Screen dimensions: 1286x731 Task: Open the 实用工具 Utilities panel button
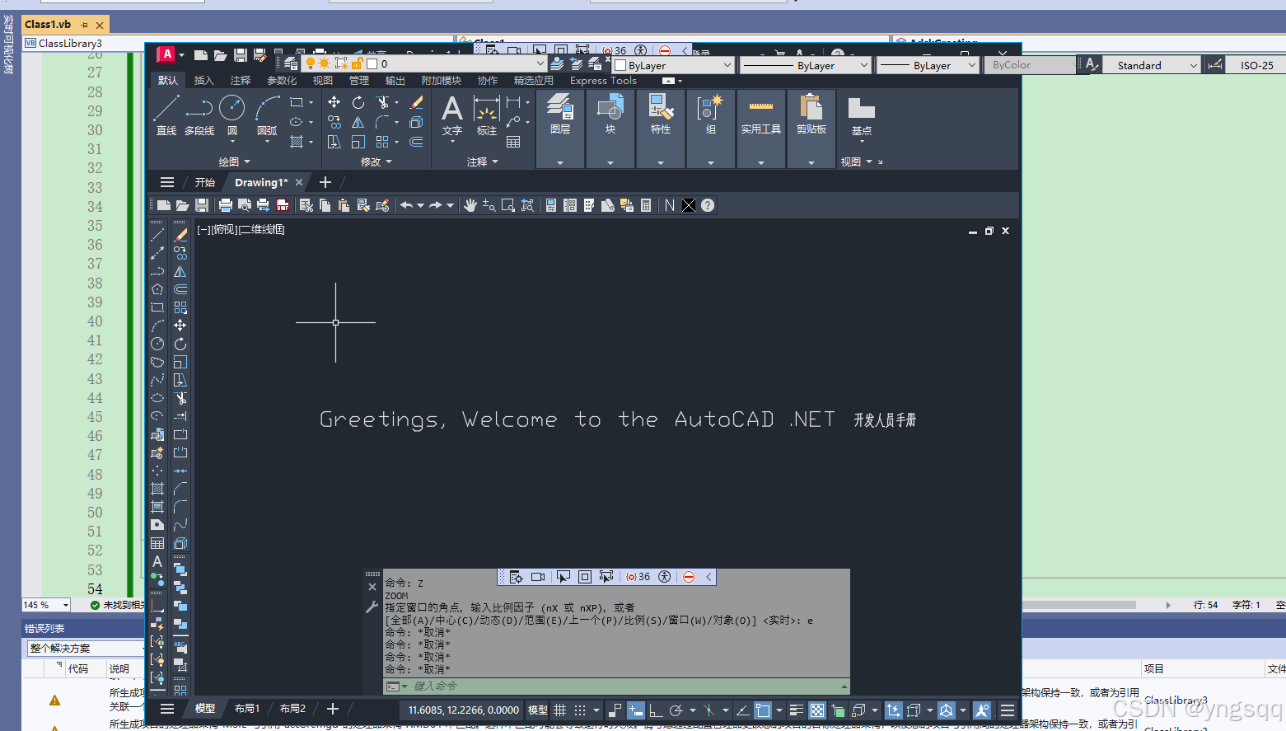tap(760, 128)
